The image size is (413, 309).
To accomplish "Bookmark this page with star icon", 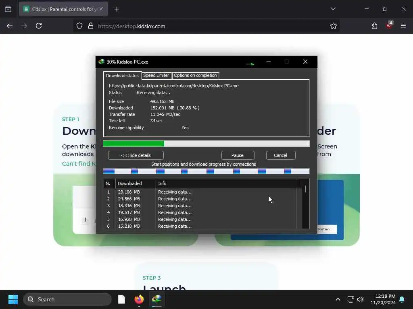I will [334, 26].
